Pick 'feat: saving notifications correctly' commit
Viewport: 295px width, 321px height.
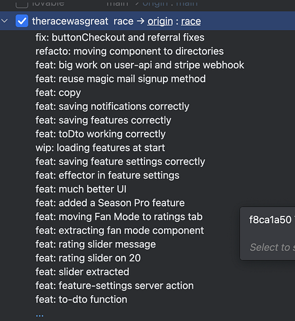tap(112, 106)
